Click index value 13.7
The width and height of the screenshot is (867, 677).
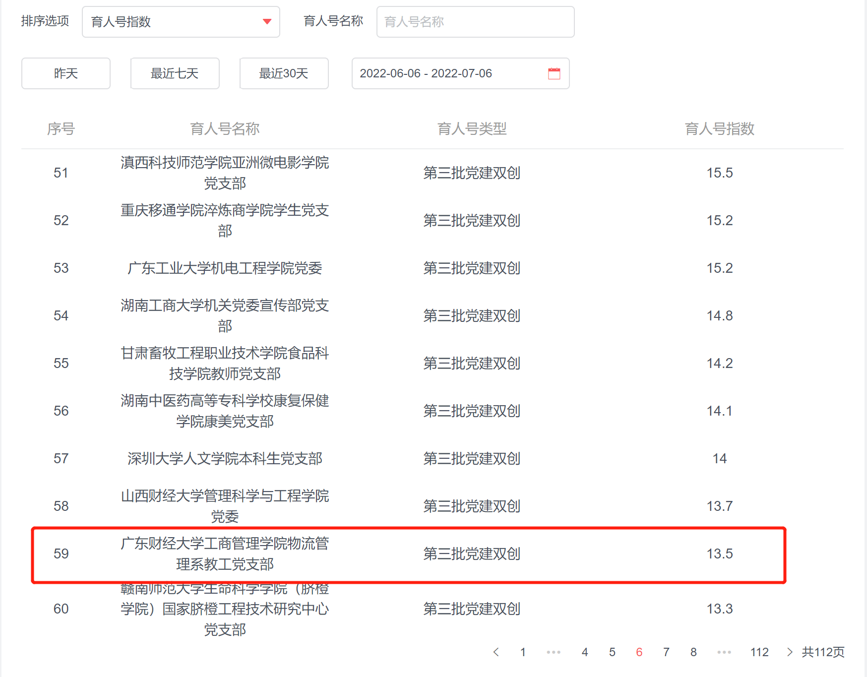720,506
